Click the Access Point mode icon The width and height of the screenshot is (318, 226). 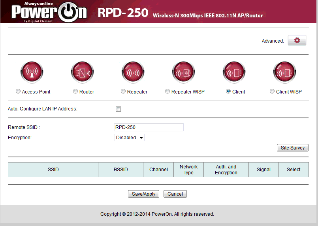pyautogui.click(x=32, y=72)
